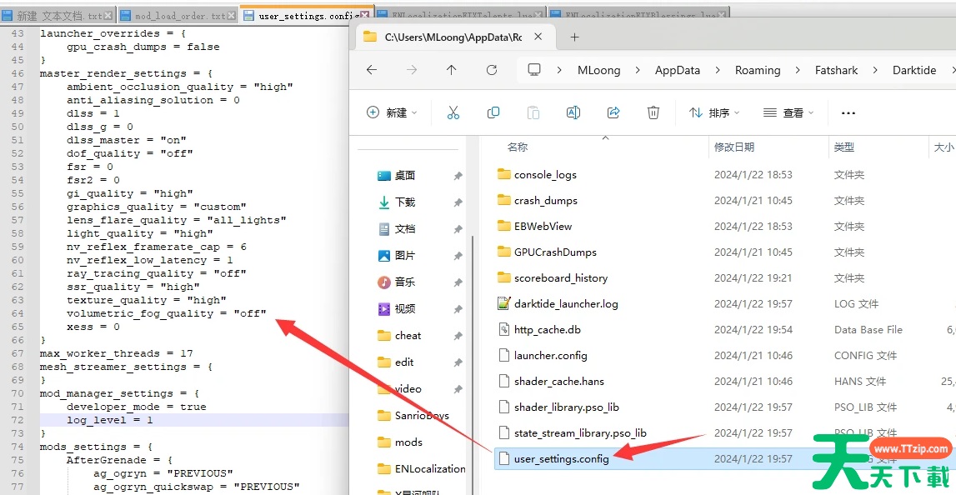Open 下载 in the sidebar
The height and width of the screenshot is (495, 956).
405,202
